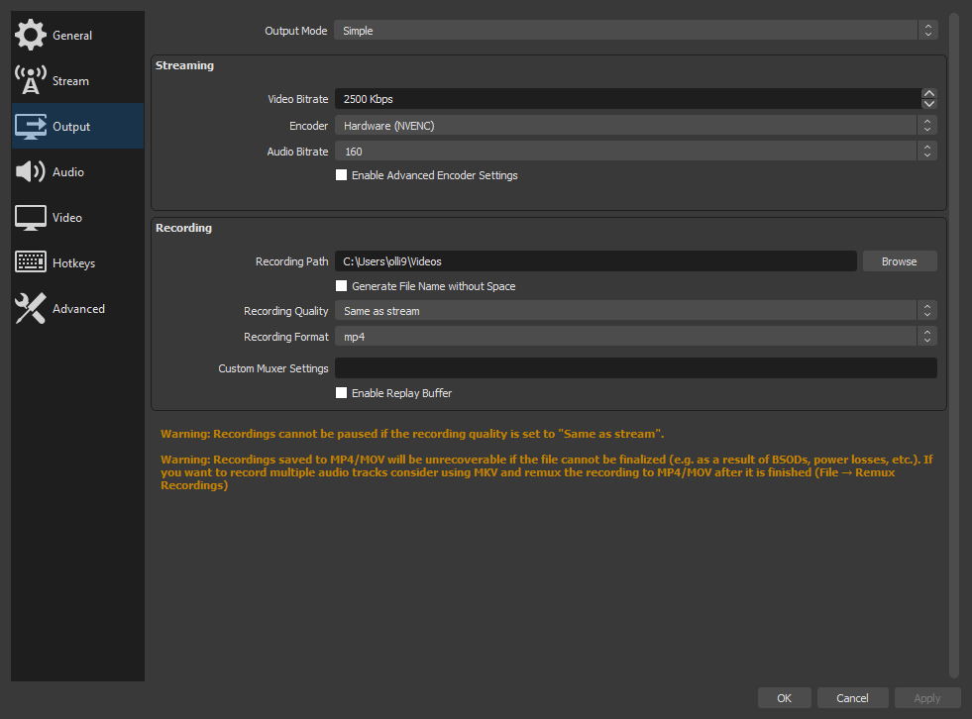Image resolution: width=972 pixels, height=719 pixels.
Task: Open the Encoder dropdown list
Action: pos(635,126)
